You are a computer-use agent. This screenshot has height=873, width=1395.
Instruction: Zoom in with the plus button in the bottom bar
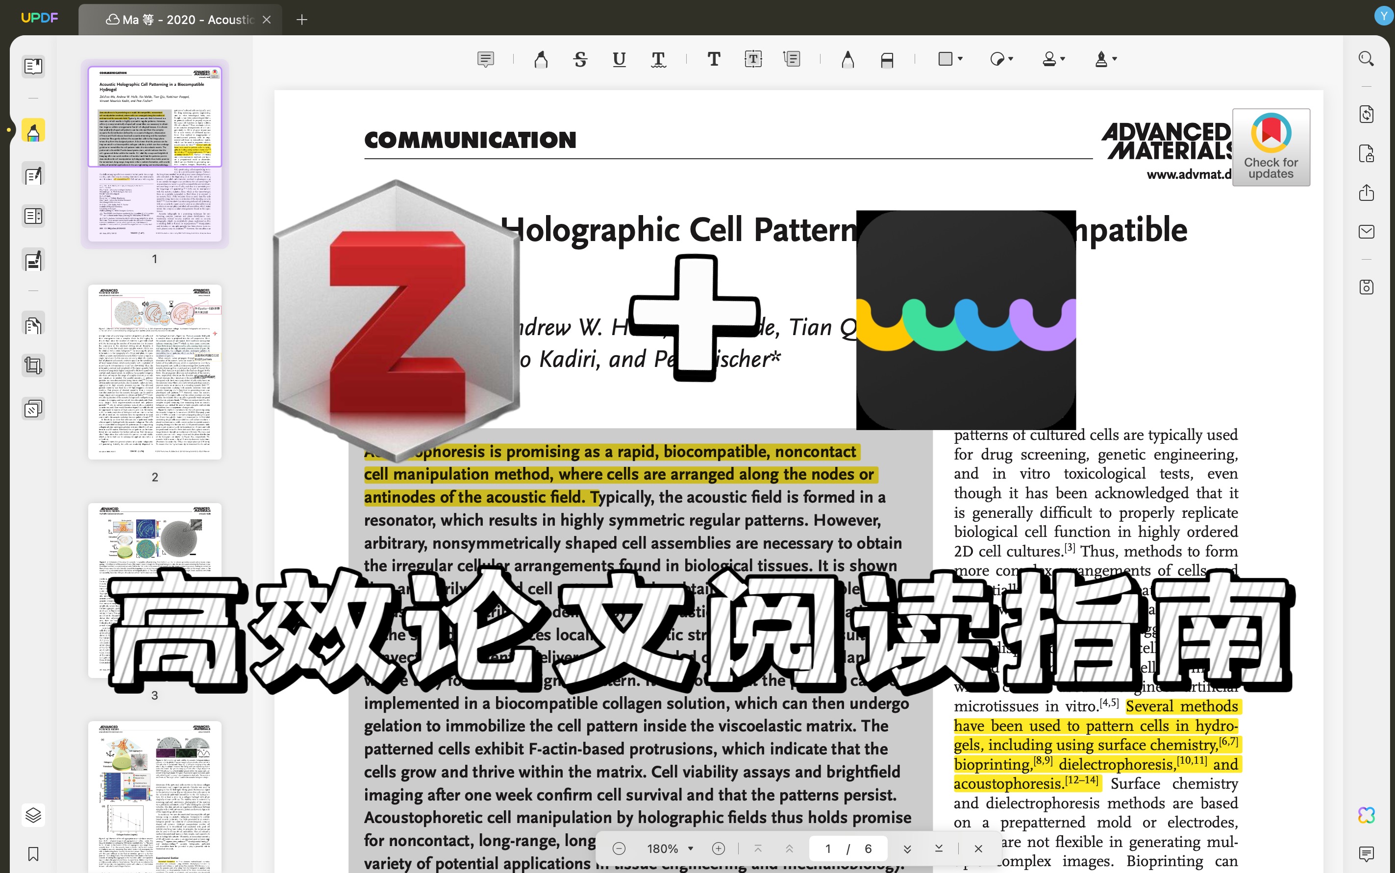click(x=719, y=848)
